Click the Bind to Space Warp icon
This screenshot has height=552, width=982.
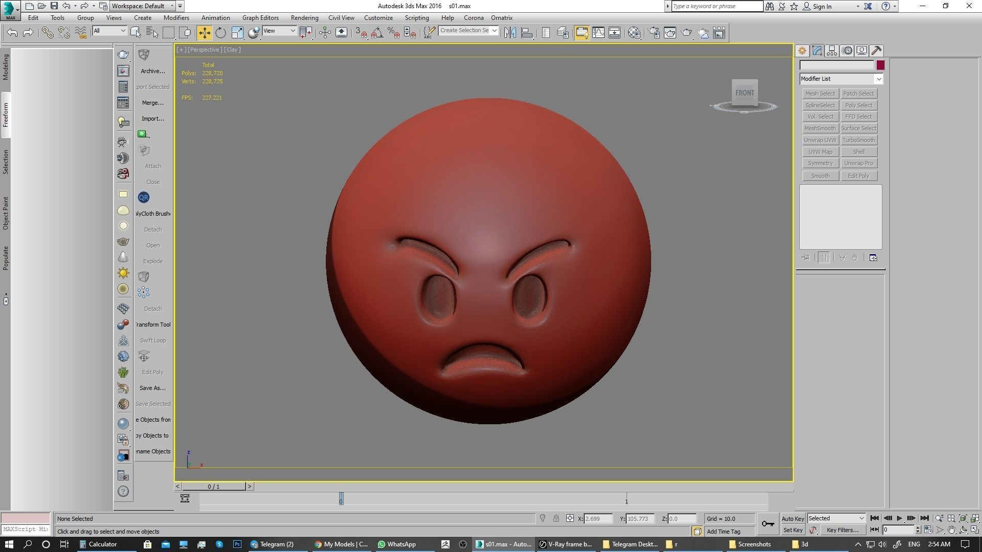coord(81,33)
